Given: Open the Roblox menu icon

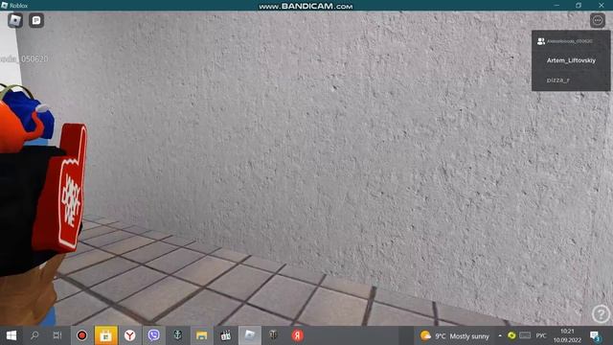Looking at the screenshot, I should (x=15, y=20).
